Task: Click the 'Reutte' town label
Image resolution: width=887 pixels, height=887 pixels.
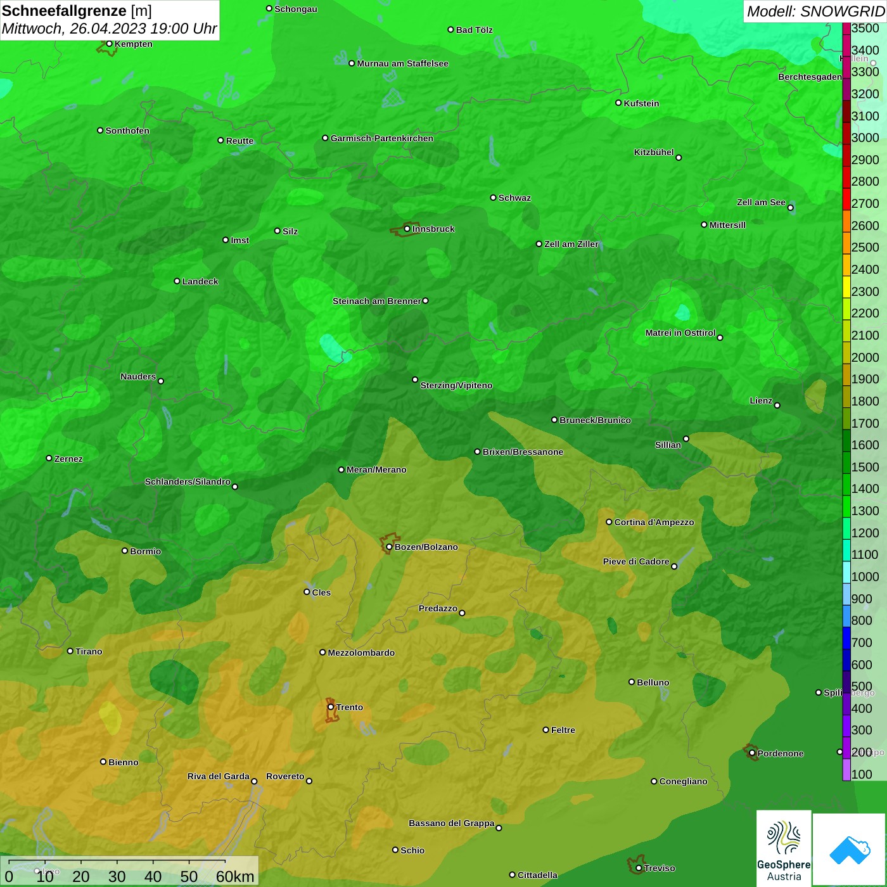Action: click(239, 141)
